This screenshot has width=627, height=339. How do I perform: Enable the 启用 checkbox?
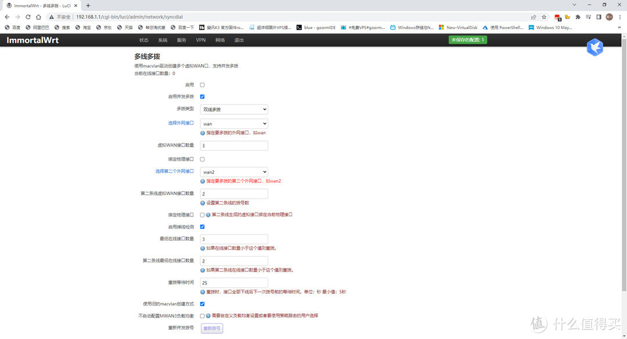(202, 85)
